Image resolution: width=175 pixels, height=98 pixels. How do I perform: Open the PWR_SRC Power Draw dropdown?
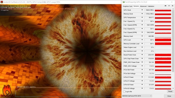(142, 62)
